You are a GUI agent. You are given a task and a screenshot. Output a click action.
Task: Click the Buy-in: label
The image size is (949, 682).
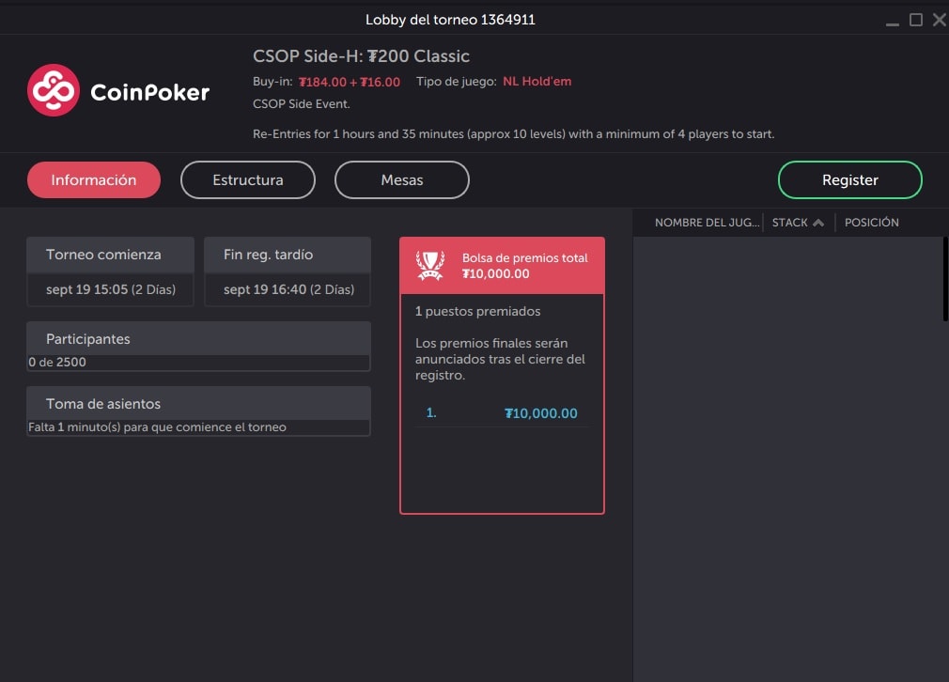(x=272, y=81)
